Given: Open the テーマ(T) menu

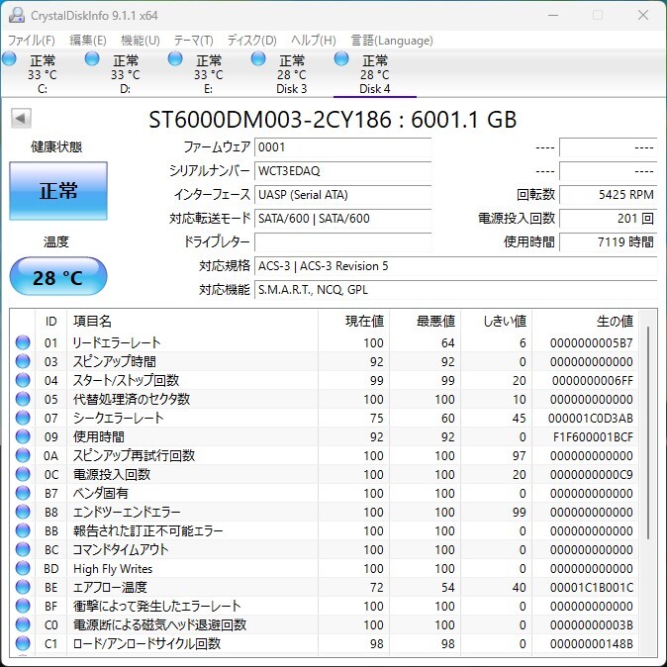Looking at the screenshot, I should [194, 41].
